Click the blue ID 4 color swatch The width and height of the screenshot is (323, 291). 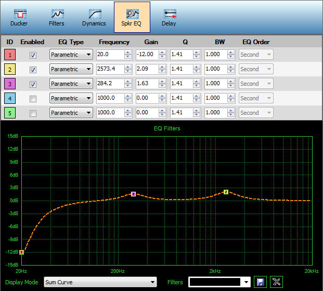click(10, 98)
